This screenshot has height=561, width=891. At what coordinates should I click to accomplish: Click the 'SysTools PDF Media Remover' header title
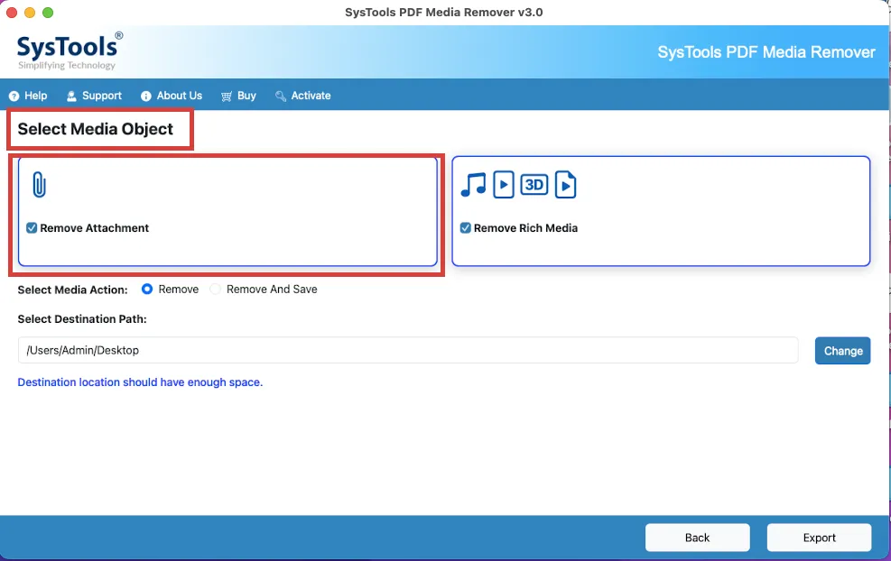tap(766, 52)
